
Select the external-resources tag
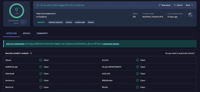click(x=55, y=22)
